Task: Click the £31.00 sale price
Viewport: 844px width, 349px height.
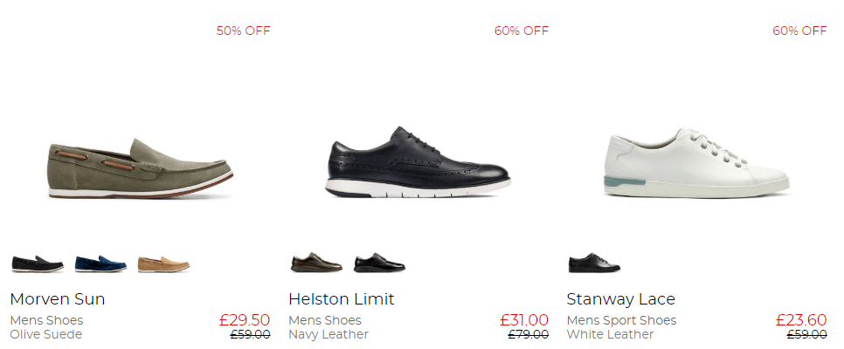Action: [524, 320]
